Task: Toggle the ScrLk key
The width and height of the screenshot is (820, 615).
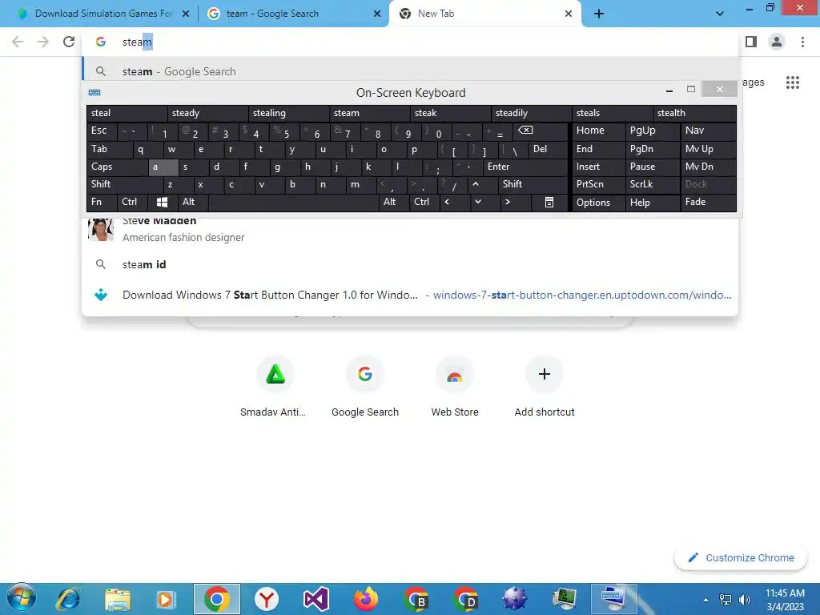Action: coord(652,184)
